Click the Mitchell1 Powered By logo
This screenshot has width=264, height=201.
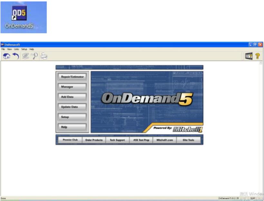point(188,129)
